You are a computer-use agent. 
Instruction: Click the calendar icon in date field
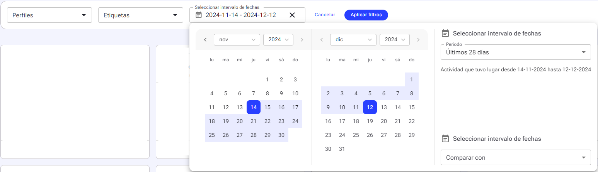tap(199, 15)
